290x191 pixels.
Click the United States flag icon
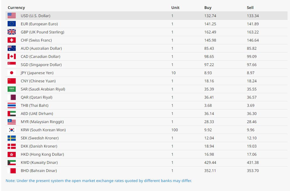12,16
